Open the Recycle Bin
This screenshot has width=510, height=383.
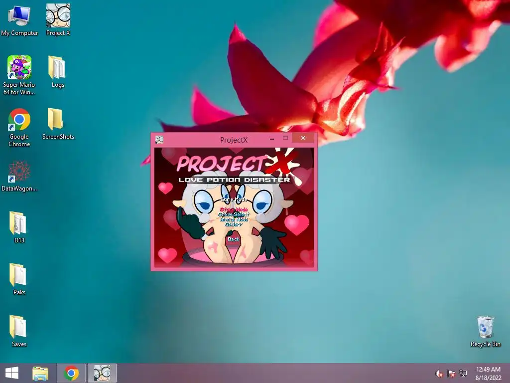click(485, 331)
